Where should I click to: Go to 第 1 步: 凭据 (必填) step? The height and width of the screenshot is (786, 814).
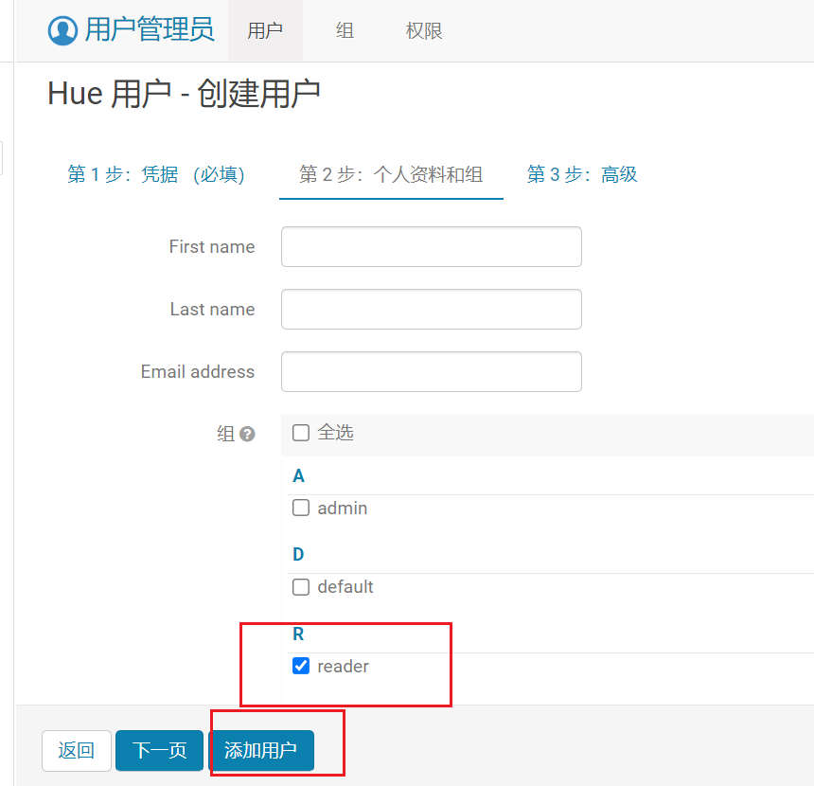click(x=156, y=174)
